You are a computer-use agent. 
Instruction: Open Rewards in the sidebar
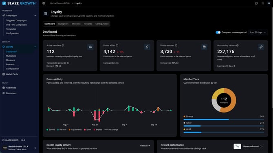pos(10,64)
